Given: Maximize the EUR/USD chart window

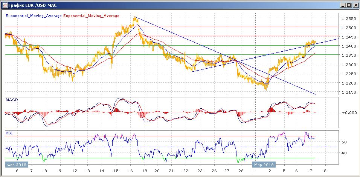Looking at the screenshot, I should click(x=348, y=5).
